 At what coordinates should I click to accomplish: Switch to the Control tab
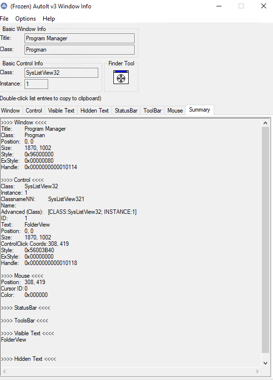pos(34,111)
